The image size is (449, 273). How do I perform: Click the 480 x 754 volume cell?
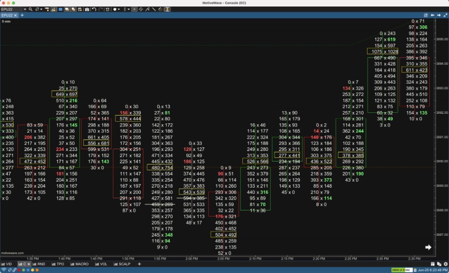pyautogui.click(x=160, y=167)
